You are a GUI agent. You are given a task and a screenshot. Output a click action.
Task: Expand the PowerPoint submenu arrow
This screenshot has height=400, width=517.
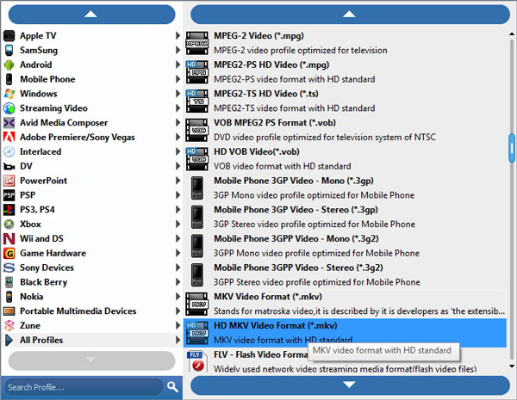coord(178,181)
